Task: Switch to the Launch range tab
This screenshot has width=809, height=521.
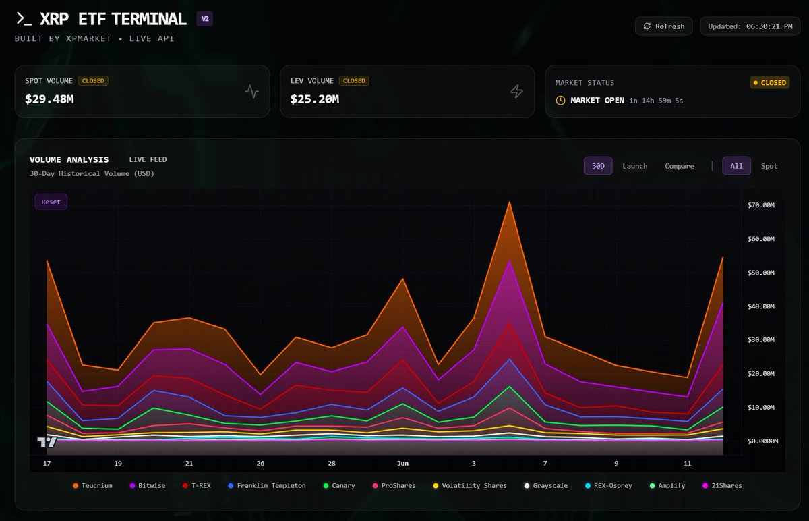Action: point(634,166)
